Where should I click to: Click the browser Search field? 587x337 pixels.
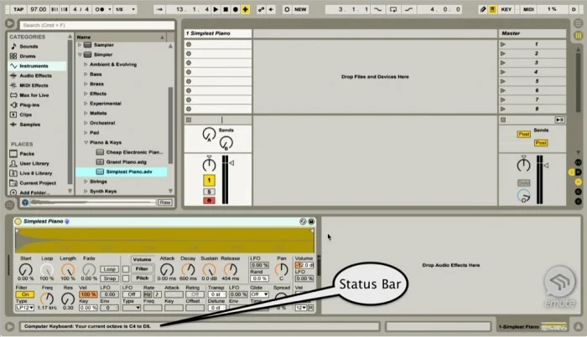point(97,25)
